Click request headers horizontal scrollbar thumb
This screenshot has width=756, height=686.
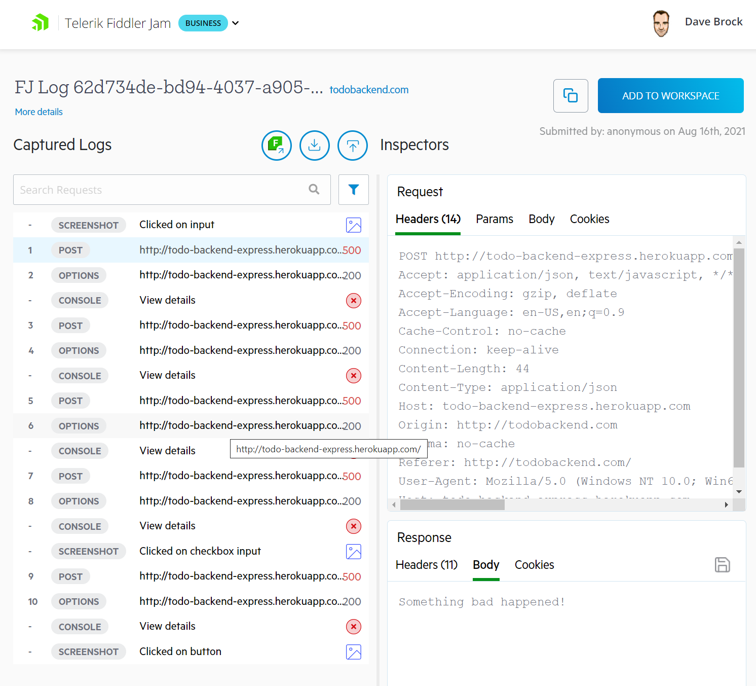(452, 505)
